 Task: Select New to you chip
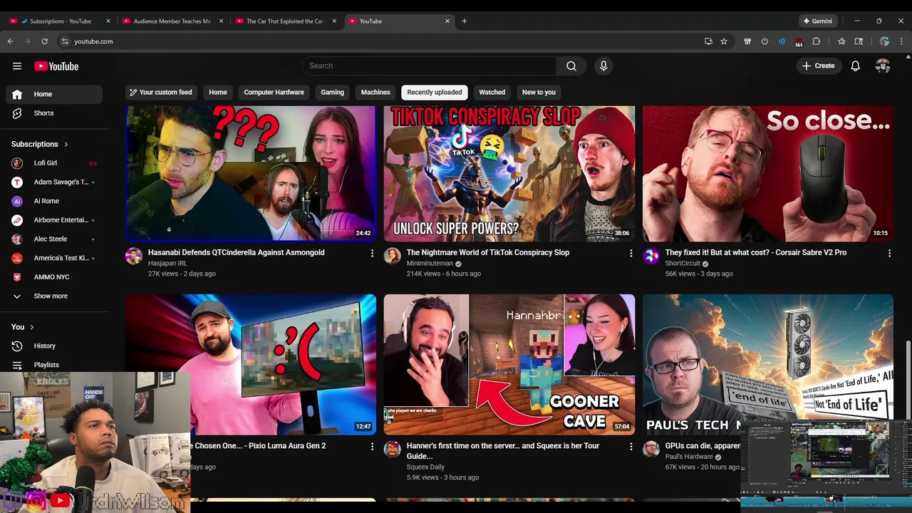click(x=539, y=92)
